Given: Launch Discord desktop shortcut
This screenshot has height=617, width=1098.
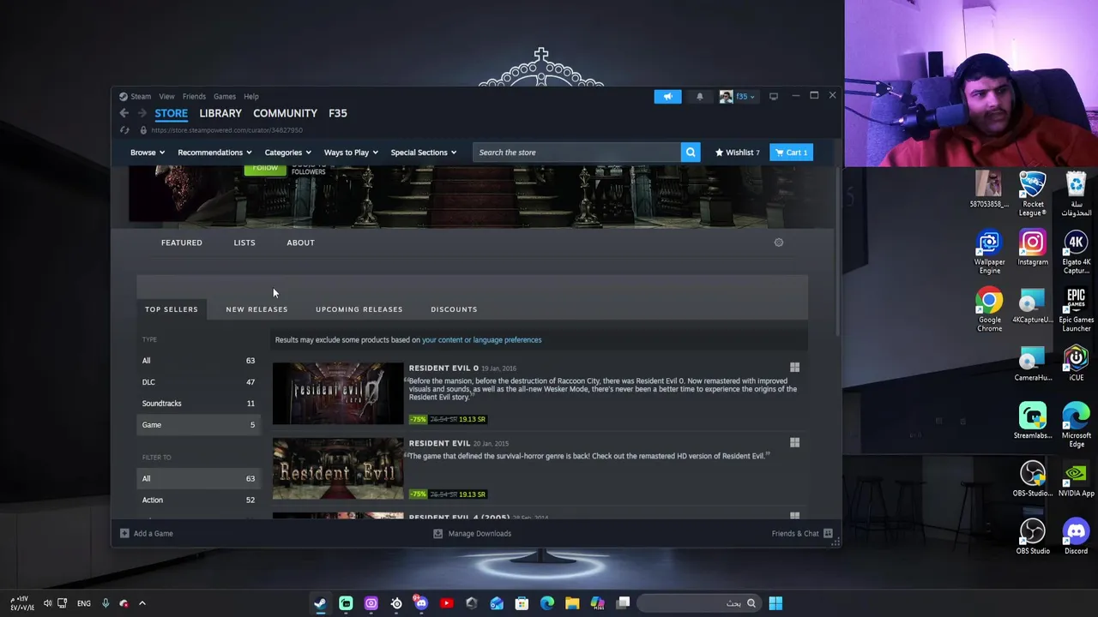Looking at the screenshot, I should coord(1076,536).
